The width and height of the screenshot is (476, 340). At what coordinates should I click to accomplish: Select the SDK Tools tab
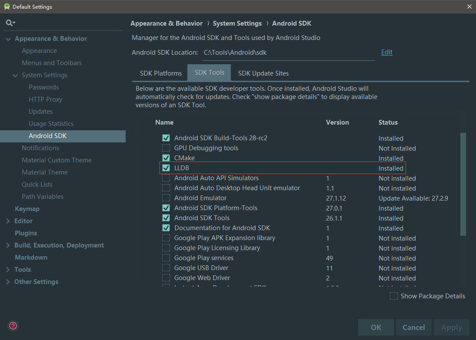pos(209,73)
